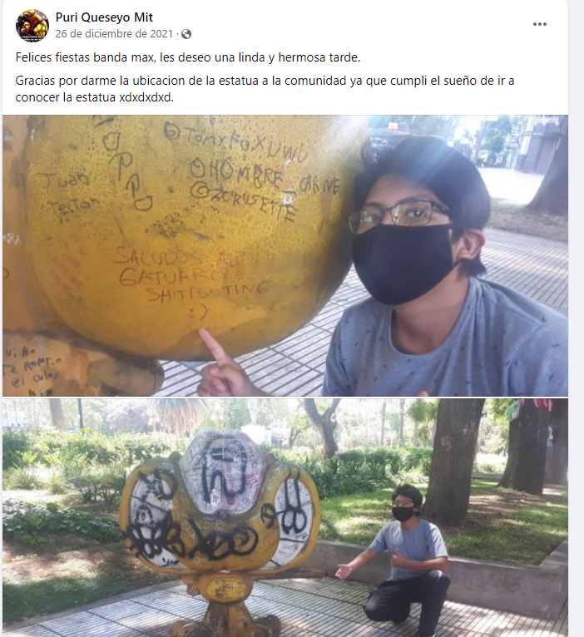Click the 'Felices fiestas banda max' post text
584x637 pixels.
pos(188,57)
